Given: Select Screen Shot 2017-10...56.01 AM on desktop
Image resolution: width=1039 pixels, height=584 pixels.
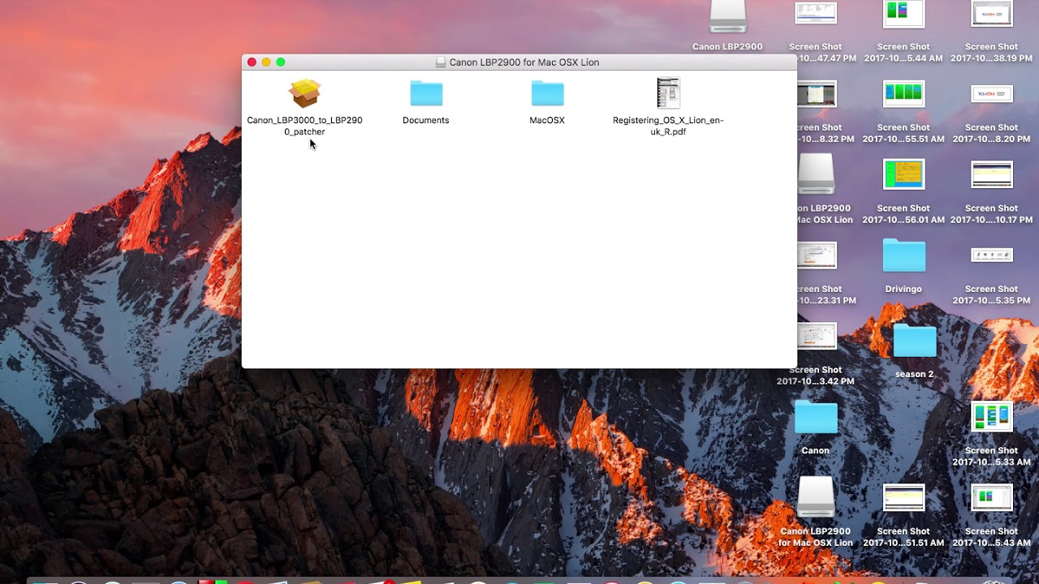Looking at the screenshot, I should (903, 174).
